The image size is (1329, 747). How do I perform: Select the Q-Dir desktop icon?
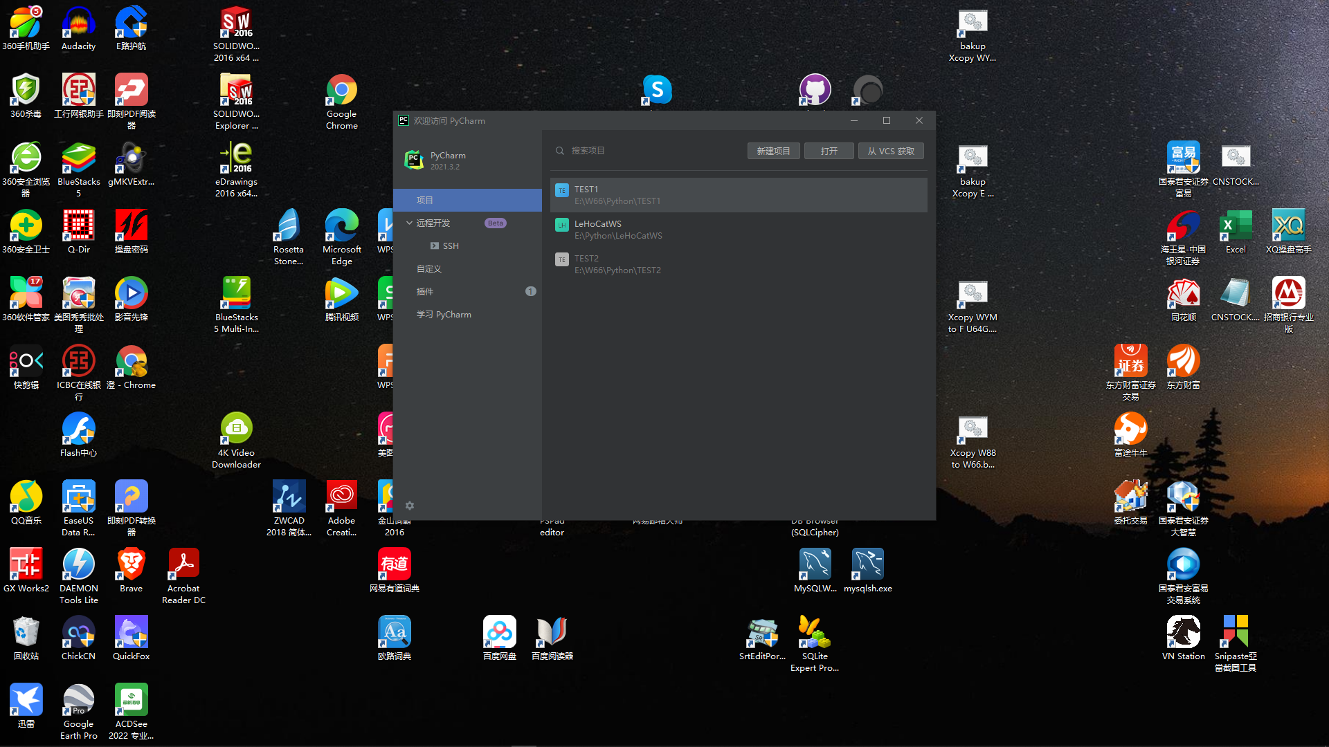point(79,232)
